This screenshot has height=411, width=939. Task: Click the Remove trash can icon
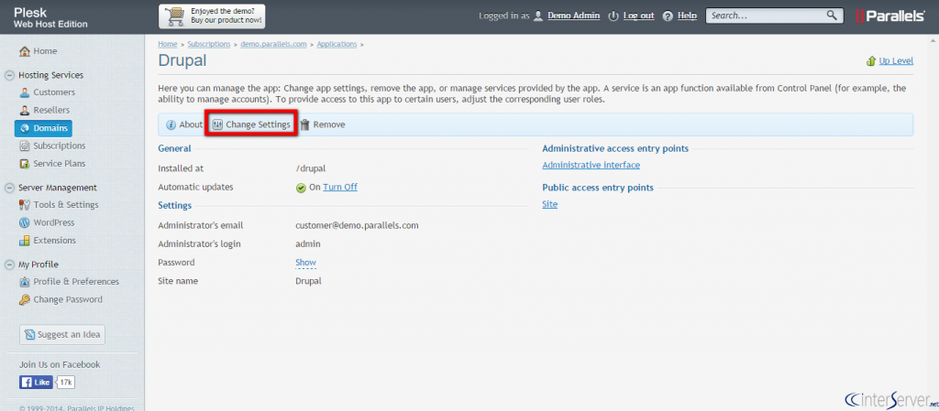(x=304, y=124)
